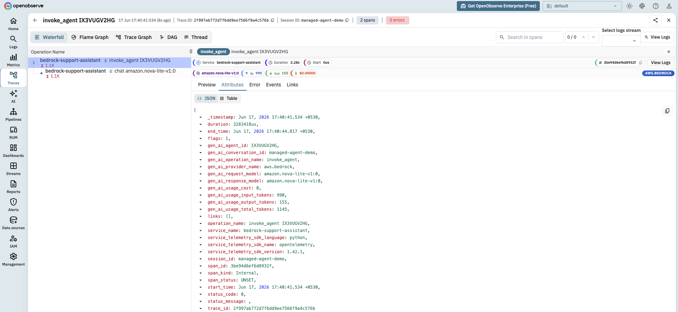
Task: Copy the Session ID
Action: (347, 20)
